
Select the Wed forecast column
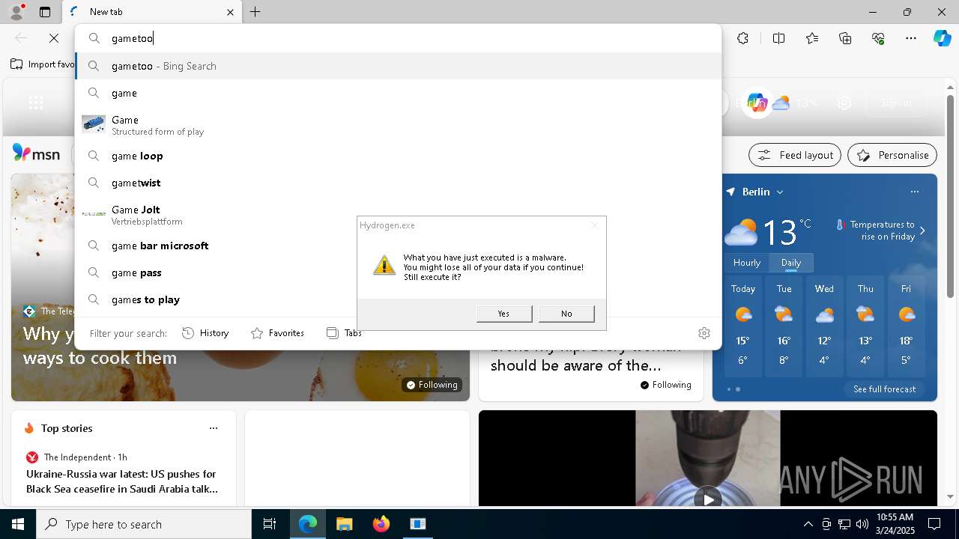[824, 325]
